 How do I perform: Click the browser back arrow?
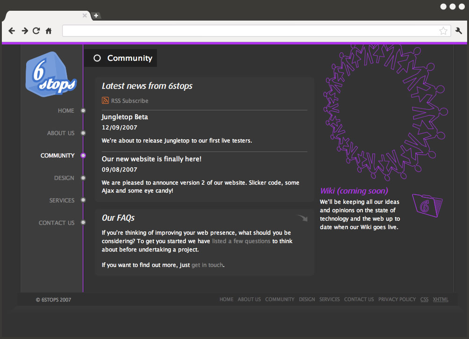tap(12, 31)
